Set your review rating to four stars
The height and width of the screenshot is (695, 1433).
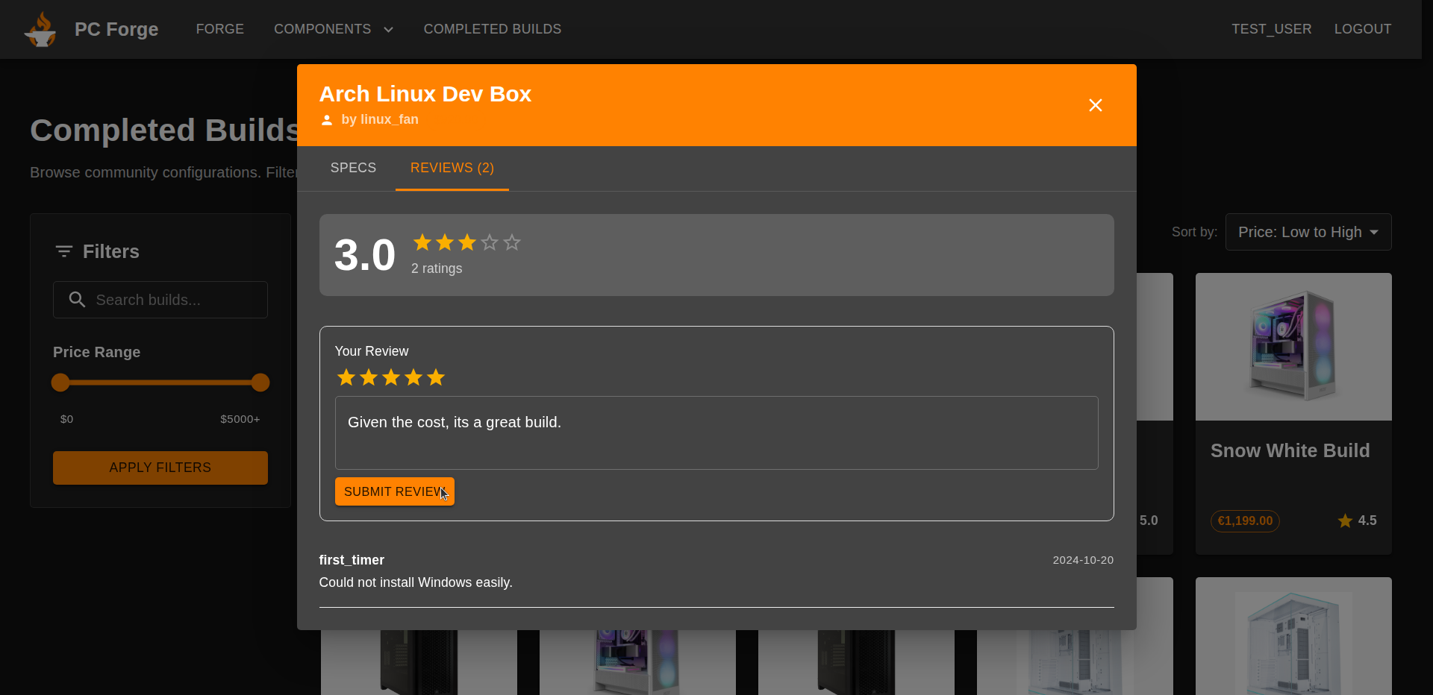pos(413,378)
